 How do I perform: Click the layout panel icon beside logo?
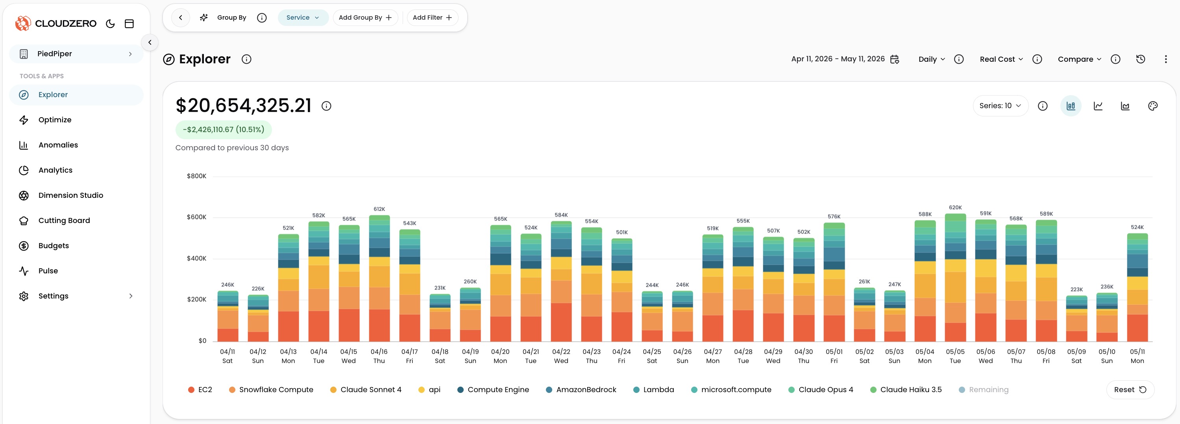(129, 23)
